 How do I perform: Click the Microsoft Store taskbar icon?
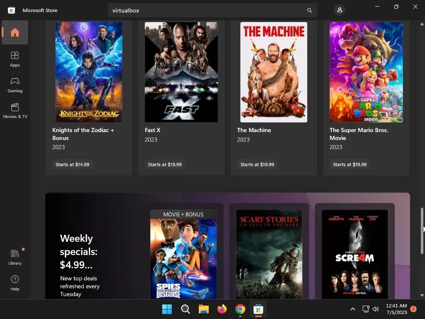tap(258, 309)
